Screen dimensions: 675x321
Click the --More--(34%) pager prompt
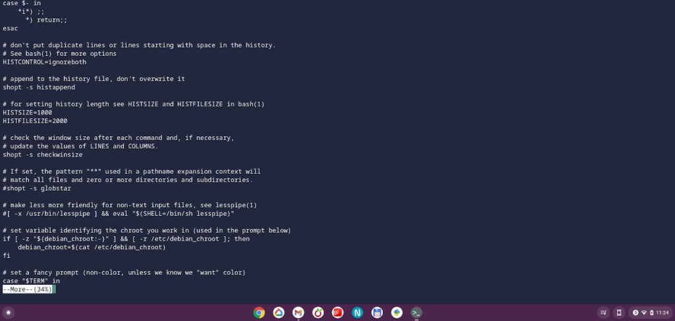(x=28, y=289)
